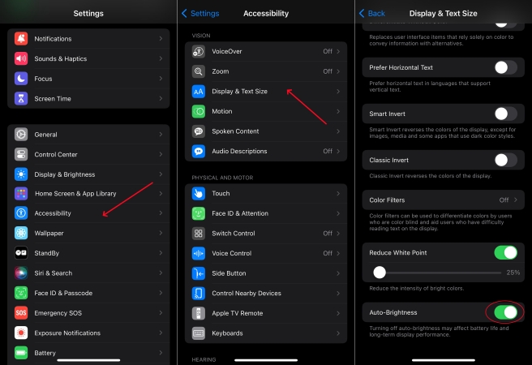Tap the Display & Brightness sun icon
Image resolution: width=532 pixels, height=365 pixels.
21,174
